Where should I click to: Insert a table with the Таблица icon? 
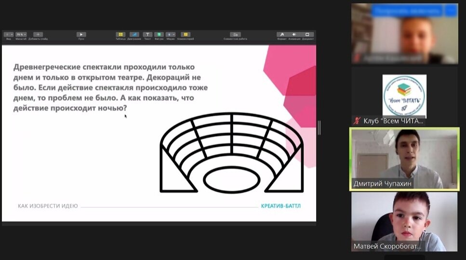coord(120,35)
